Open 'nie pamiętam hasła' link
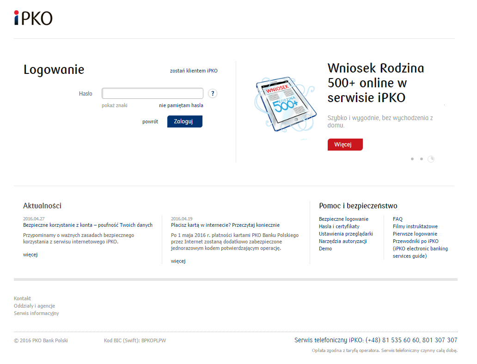477x364 pixels. click(181, 105)
